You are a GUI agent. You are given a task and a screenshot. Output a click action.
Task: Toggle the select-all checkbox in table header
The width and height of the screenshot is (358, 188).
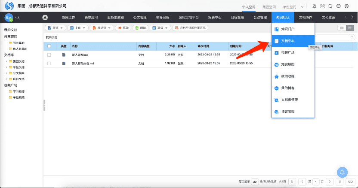(49, 46)
